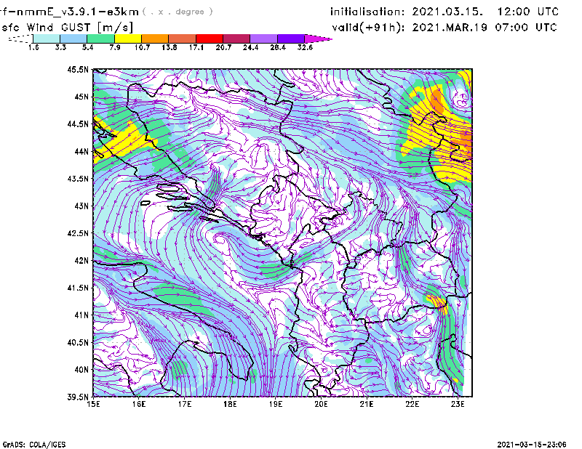Click the light blue 3.3–5.4 legend swatch
Viewport: 582px width, 449px height.
click(x=73, y=39)
